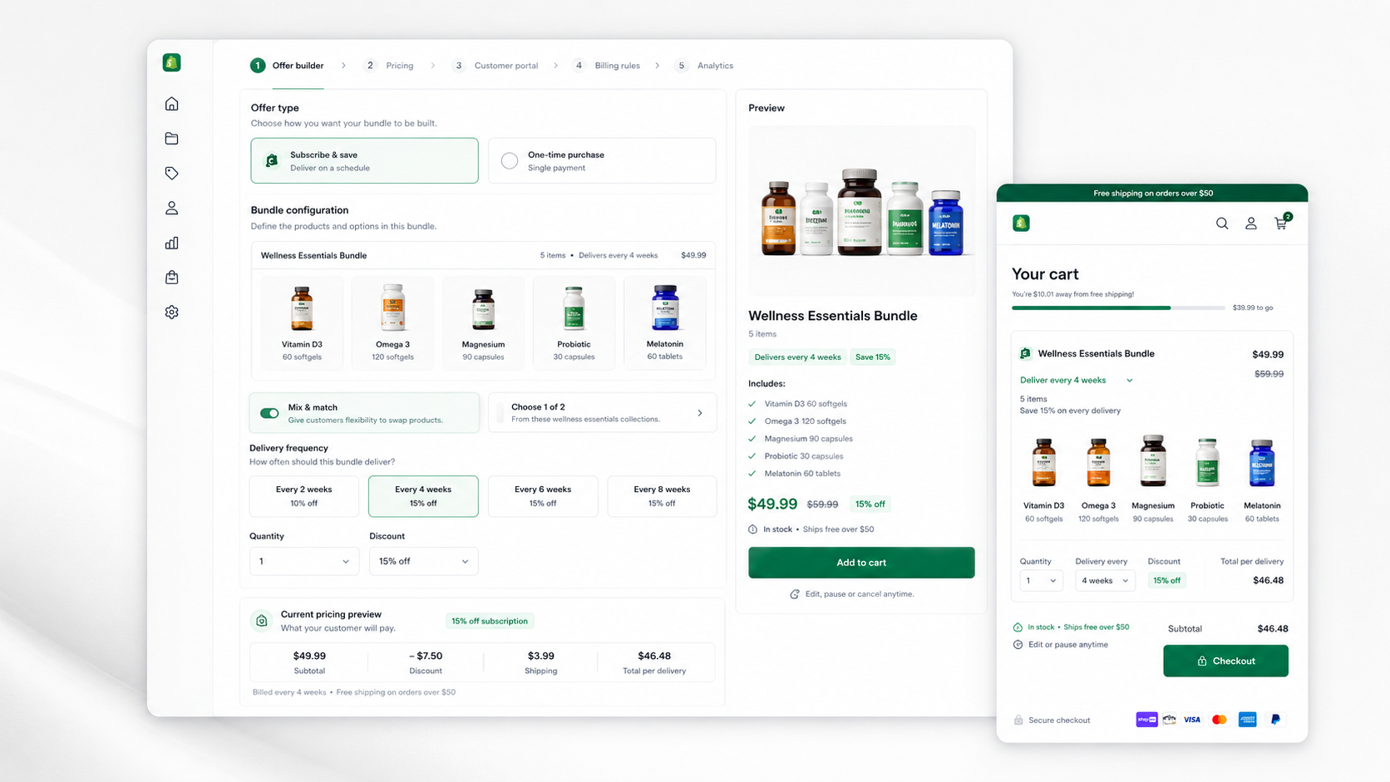This screenshot has height=782, width=1390.
Task: Open account icon in cart window
Action: (1250, 224)
